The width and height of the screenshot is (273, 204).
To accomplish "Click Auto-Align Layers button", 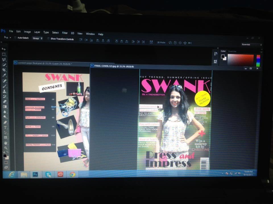I will (151, 42).
